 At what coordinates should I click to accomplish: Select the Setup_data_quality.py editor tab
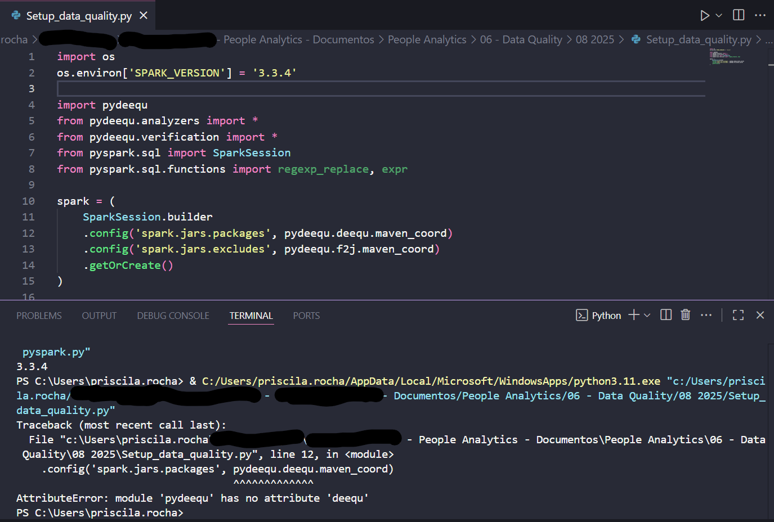78,15
